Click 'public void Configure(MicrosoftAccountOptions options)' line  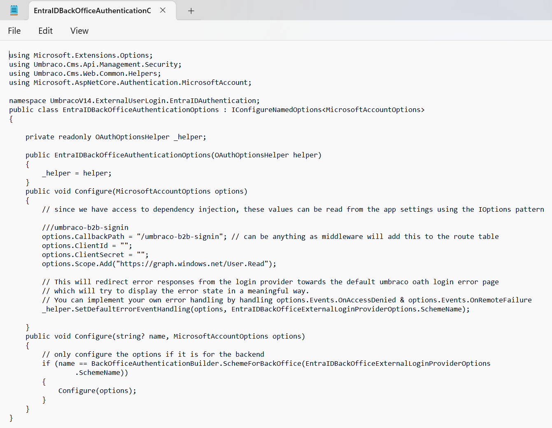pos(136,191)
